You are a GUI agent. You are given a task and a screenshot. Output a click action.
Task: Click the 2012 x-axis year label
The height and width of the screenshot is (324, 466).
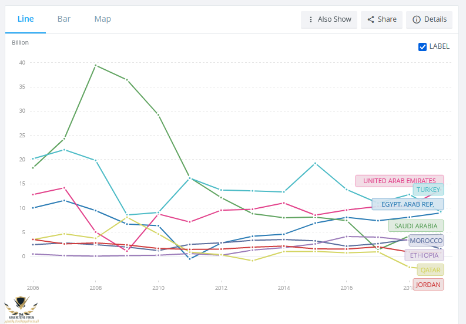pos(221,288)
